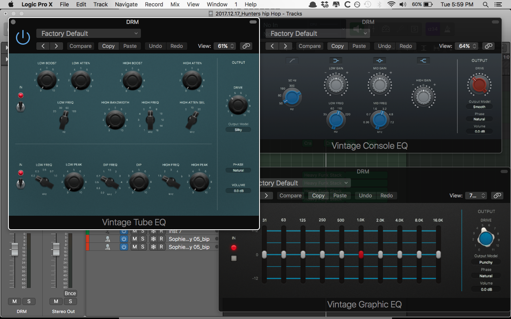Open the Mix menu

click(x=175, y=4)
